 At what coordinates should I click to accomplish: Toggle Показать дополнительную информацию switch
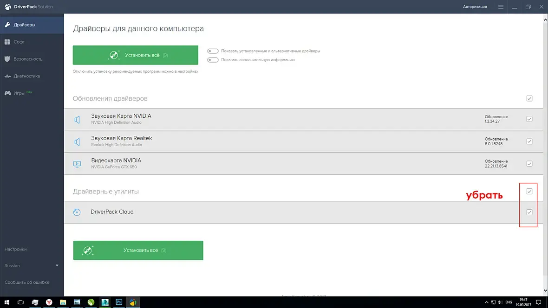(x=213, y=60)
